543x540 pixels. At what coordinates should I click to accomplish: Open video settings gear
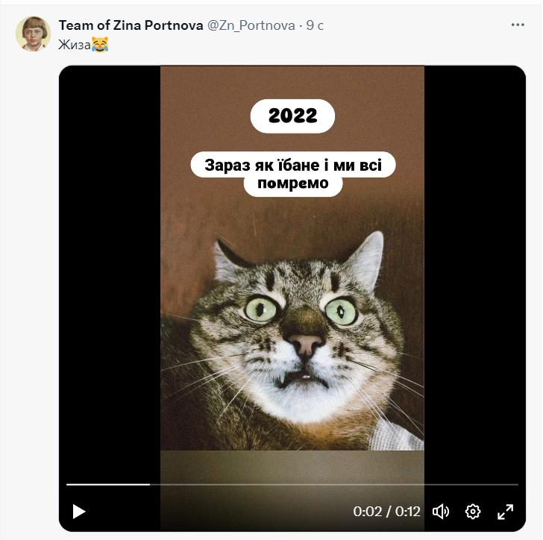click(x=473, y=511)
